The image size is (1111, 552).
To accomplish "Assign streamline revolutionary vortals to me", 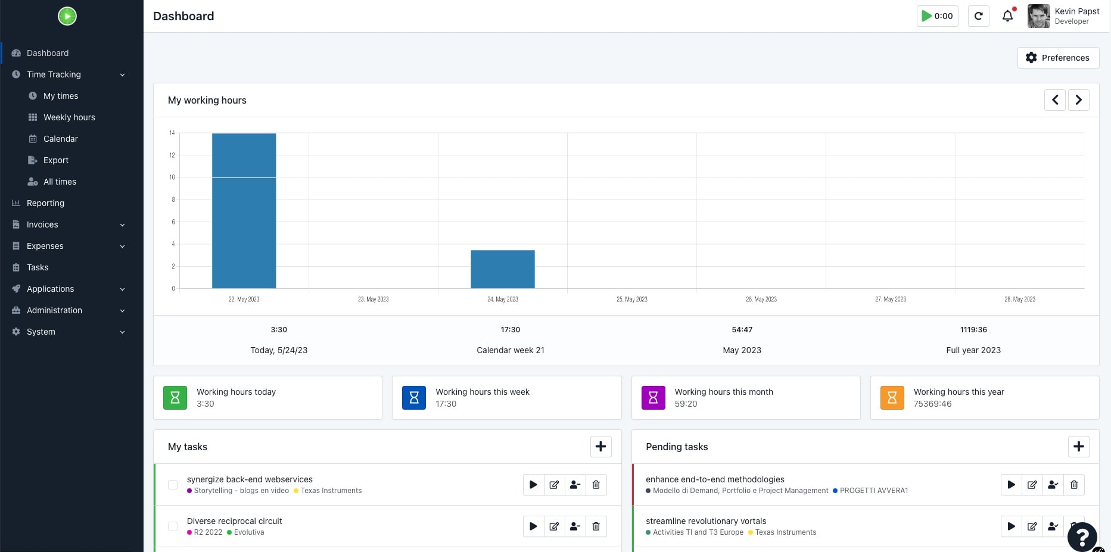I will (1053, 526).
